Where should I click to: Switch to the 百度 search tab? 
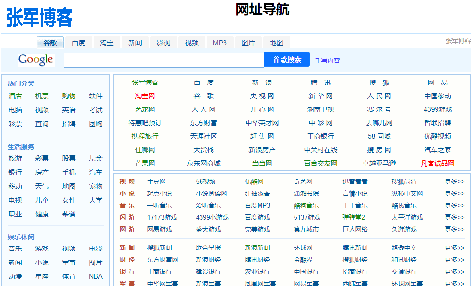[79, 42]
